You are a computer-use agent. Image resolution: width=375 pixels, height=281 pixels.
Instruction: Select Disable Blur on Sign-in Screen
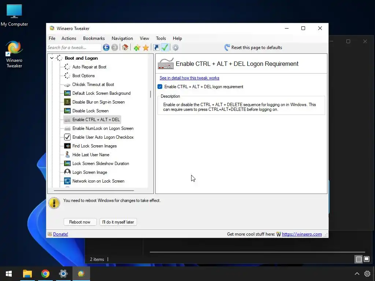click(99, 102)
